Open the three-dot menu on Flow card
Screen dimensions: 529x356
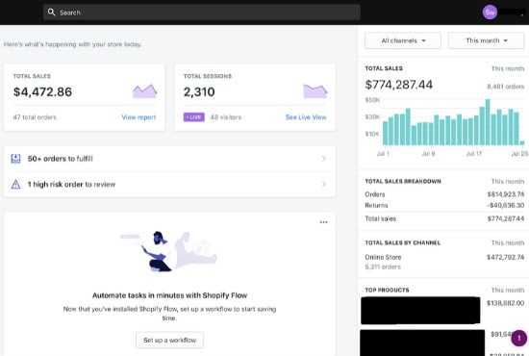click(x=323, y=222)
